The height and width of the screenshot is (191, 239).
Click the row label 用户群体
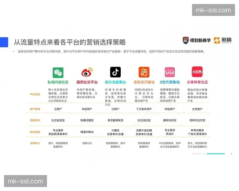(x=35, y=109)
